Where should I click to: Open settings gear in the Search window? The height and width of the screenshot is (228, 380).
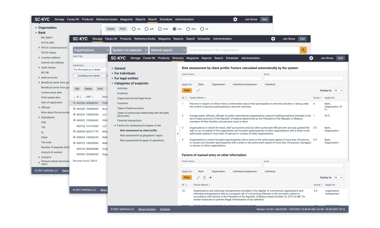(x=235, y=19)
